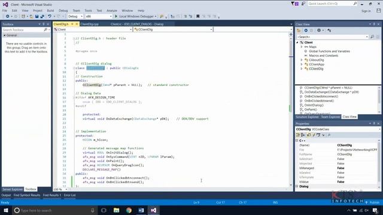This screenshot has height=215, width=383.
Task: Expand the CClientApp class node
Action: pos(302,64)
